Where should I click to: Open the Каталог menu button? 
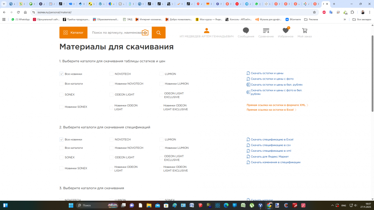pos(73,33)
